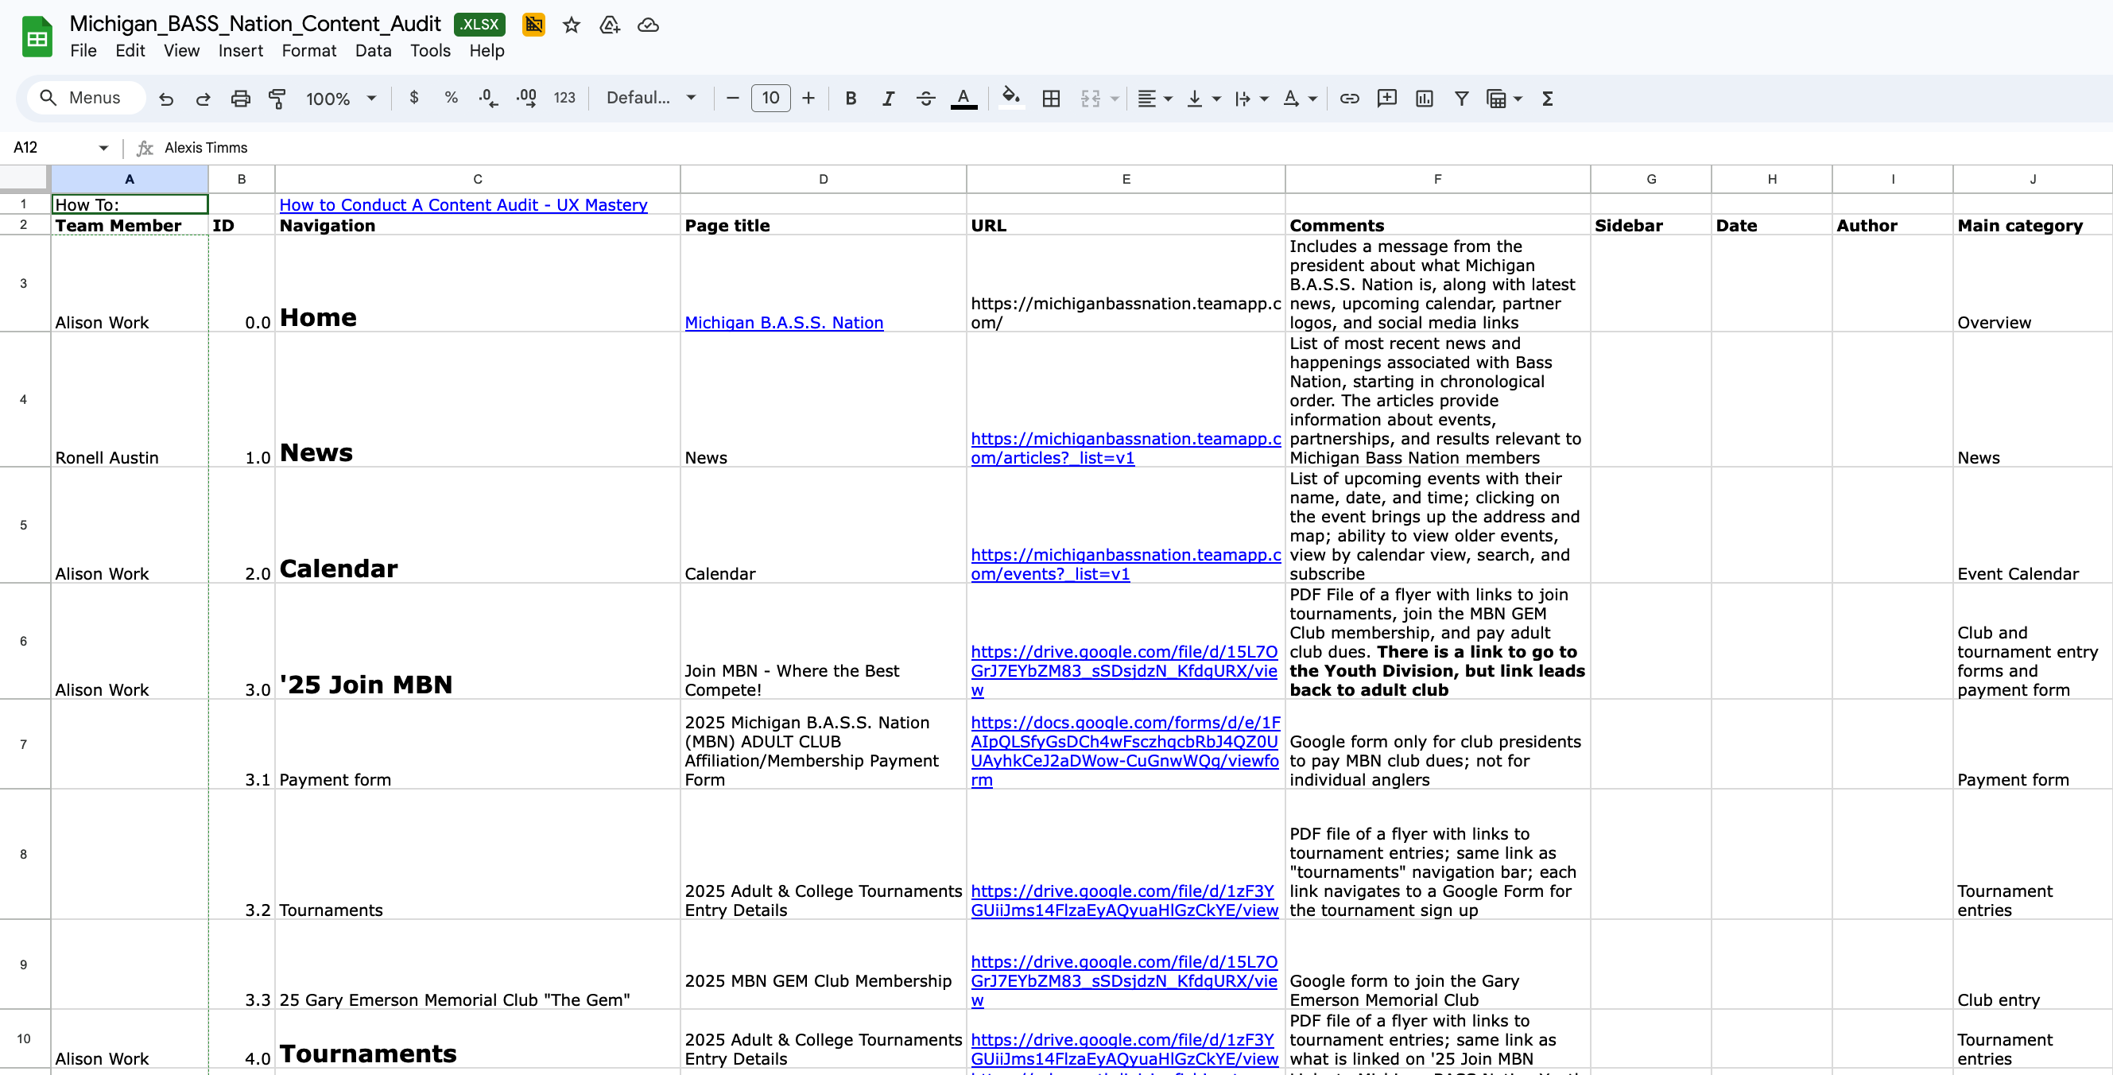The image size is (2113, 1075).
Task: Open Filter views dropdown
Action: pos(1505,99)
